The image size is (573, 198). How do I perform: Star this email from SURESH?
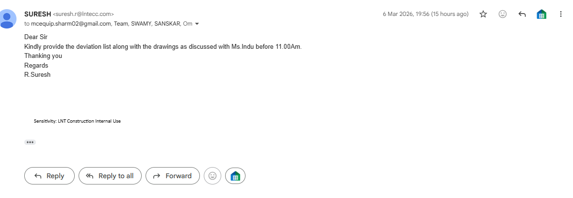pos(483,14)
